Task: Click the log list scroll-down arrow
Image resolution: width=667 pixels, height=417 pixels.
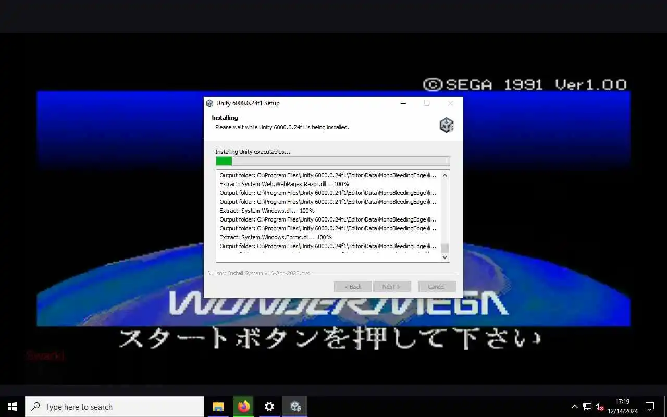Action: click(x=444, y=257)
